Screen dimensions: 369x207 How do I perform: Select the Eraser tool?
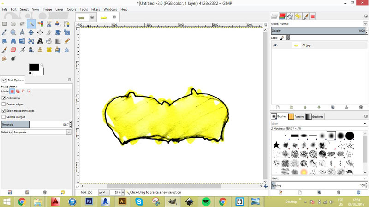click(13, 50)
